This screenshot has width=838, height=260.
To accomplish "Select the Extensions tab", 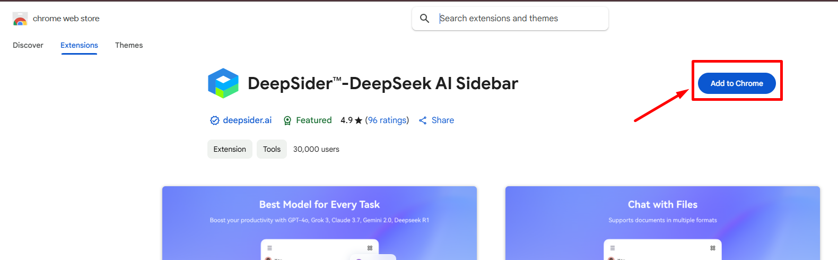I will pyautogui.click(x=79, y=45).
